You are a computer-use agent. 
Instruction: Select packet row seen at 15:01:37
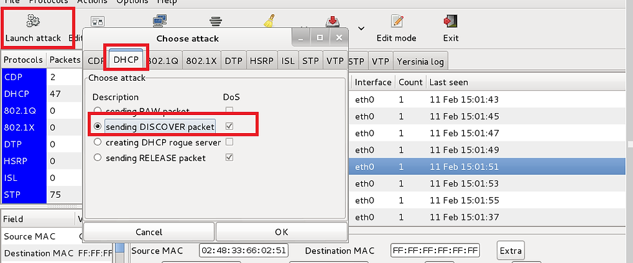[x=488, y=217]
